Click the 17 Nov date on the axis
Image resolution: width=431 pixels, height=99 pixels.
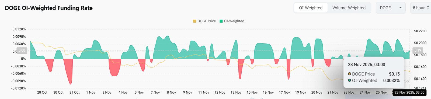point(284,92)
